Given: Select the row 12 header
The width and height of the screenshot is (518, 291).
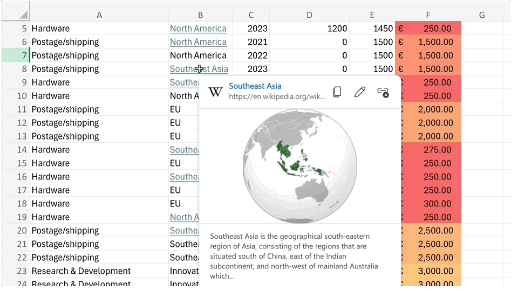Looking at the screenshot, I should click(15, 123).
